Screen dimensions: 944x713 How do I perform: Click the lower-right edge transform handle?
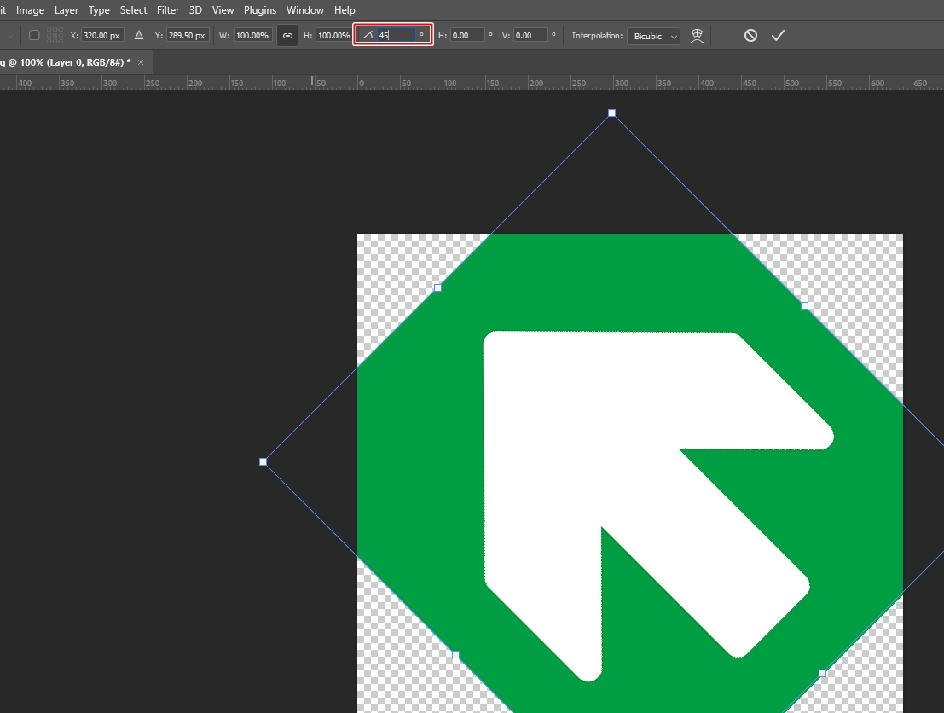(x=822, y=673)
